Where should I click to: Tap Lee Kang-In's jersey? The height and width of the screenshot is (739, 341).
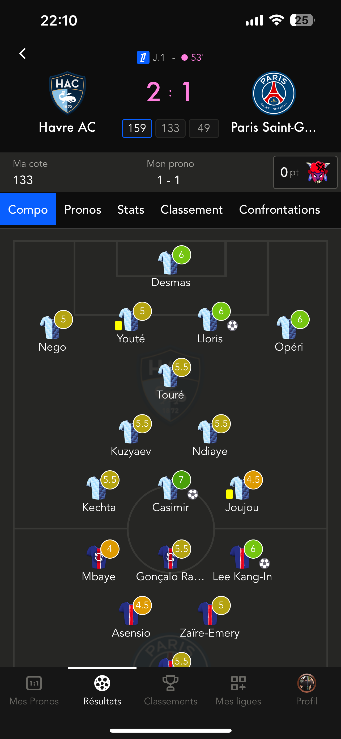coord(240,557)
